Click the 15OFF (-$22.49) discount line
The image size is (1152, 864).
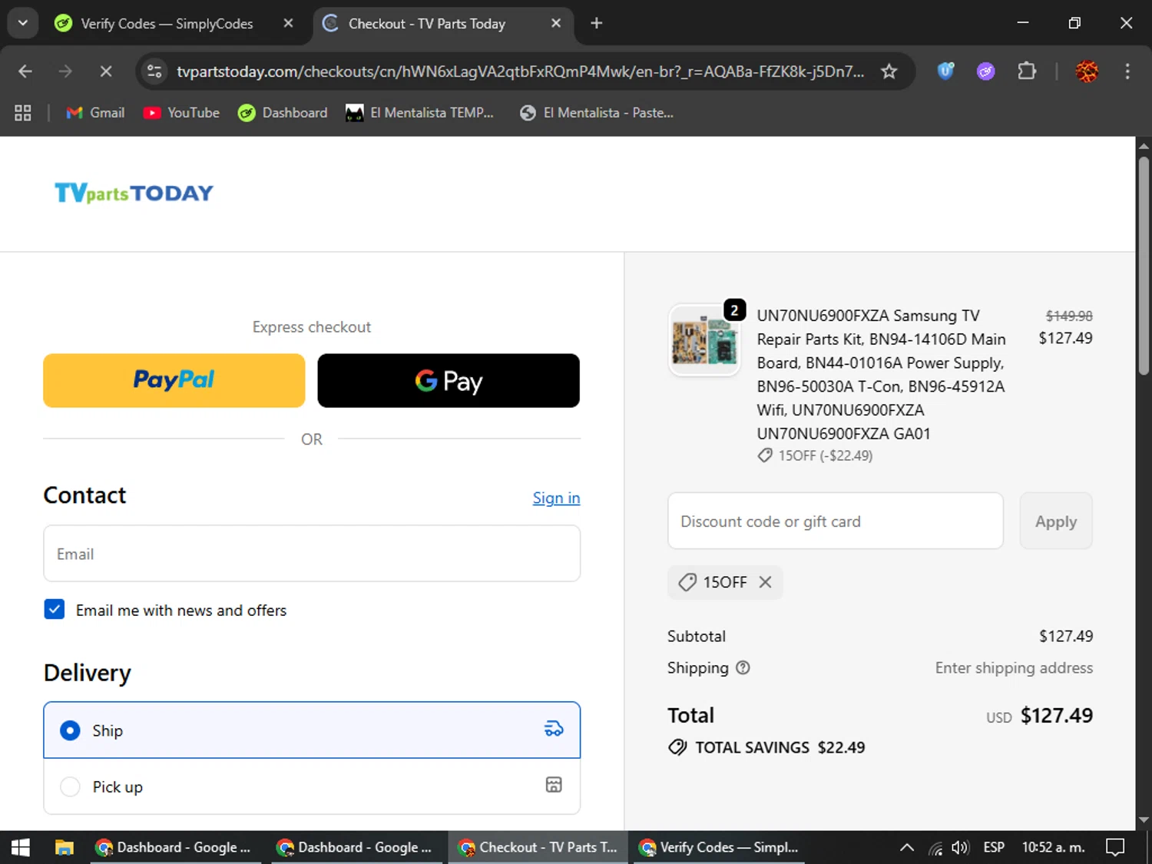pos(825,455)
